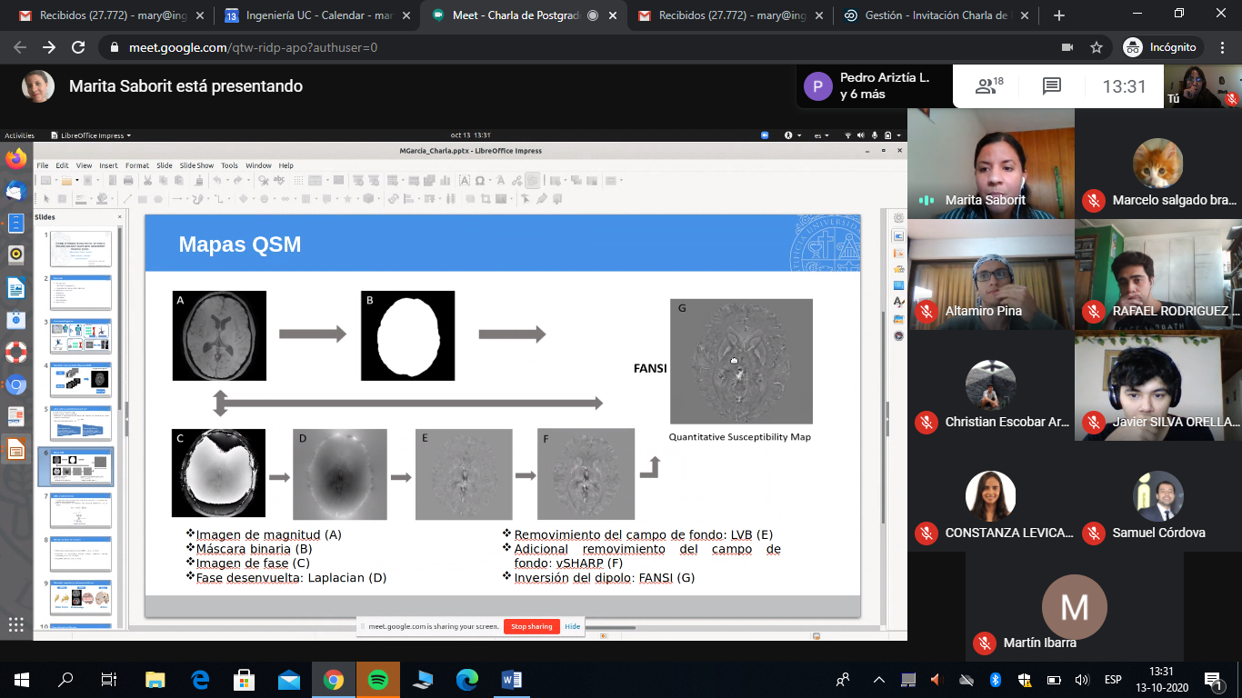Switch to Gestión Invitación Charla tab
Viewport: 1242px width, 698px height.
pyautogui.click(x=938, y=15)
